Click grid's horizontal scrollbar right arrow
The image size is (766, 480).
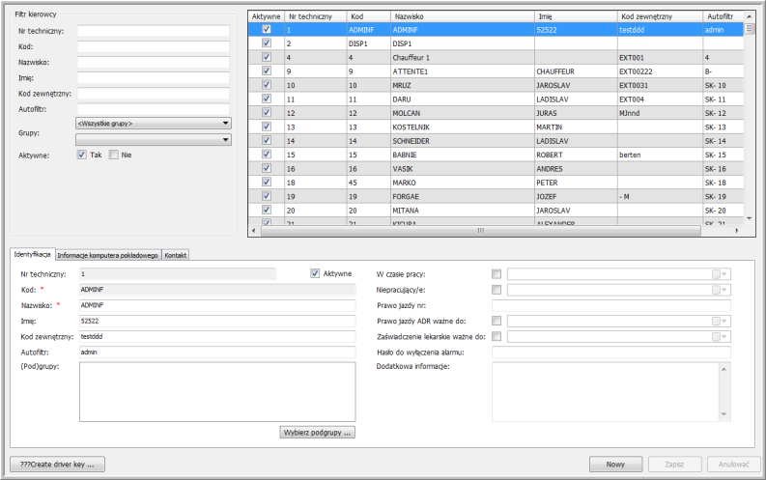click(736, 231)
